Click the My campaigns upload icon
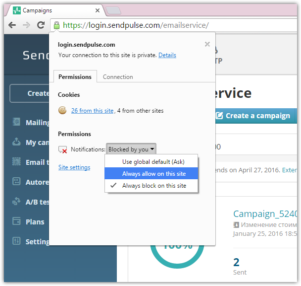 16,142
